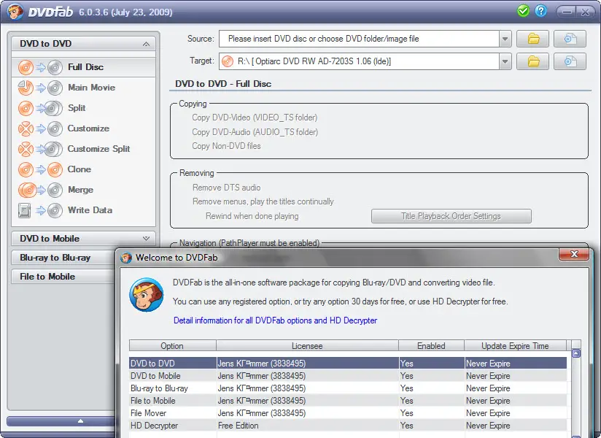The height and width of the screenshot is (438, 601).
Task: Browse for target folder
Action: (x=532, y=61)
